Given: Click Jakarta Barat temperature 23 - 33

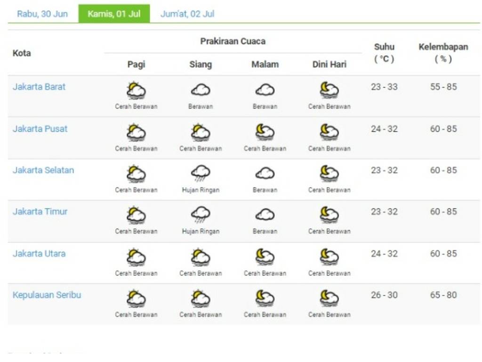Looking at the screenshot, I should point(384,87).
